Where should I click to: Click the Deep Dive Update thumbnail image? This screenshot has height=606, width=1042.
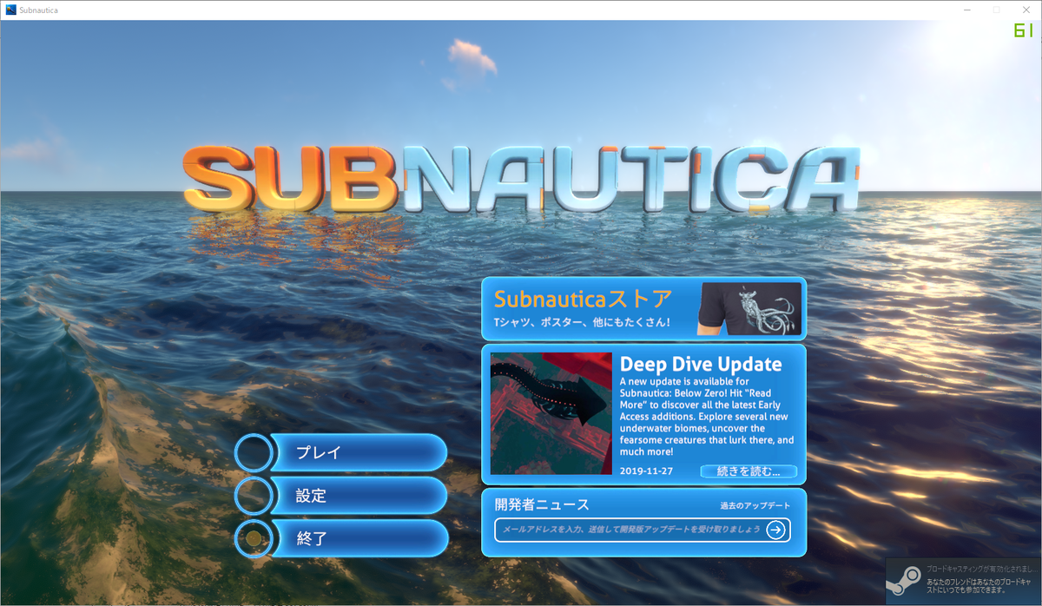tap(551, 413)
